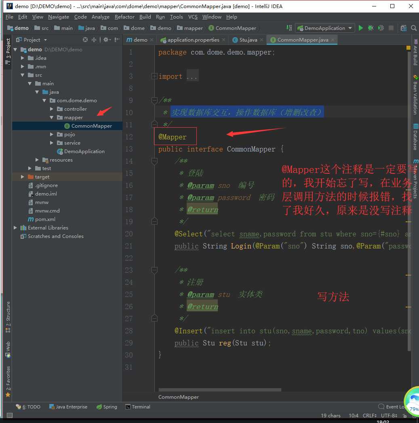Image resolution: width=419 pixels, height=423 pixels.
Task: Switch to the demo pom tab
Action: click(140, 40)
